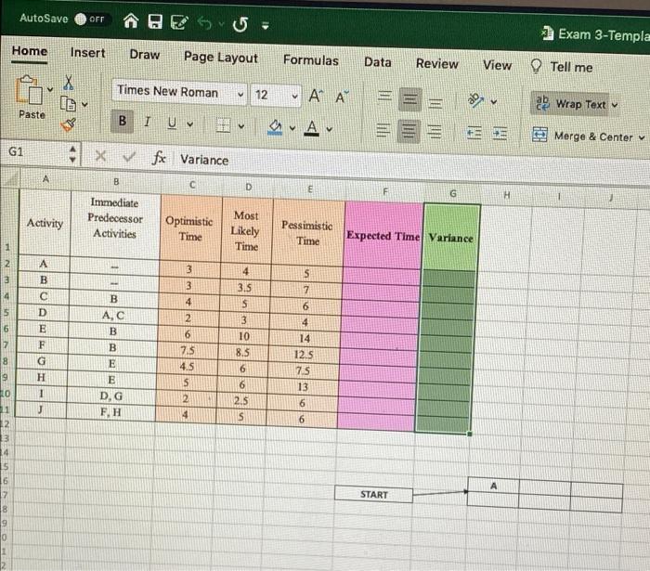Toggle Middle Align button
Screen dimensions: 650x571
pyautogui.click(x=410, y=99)
